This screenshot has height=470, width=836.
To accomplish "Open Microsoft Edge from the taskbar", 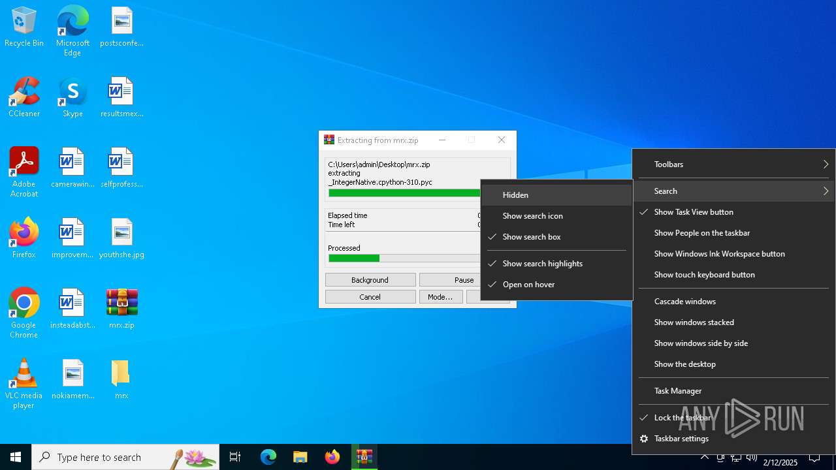I will point(268,457).
